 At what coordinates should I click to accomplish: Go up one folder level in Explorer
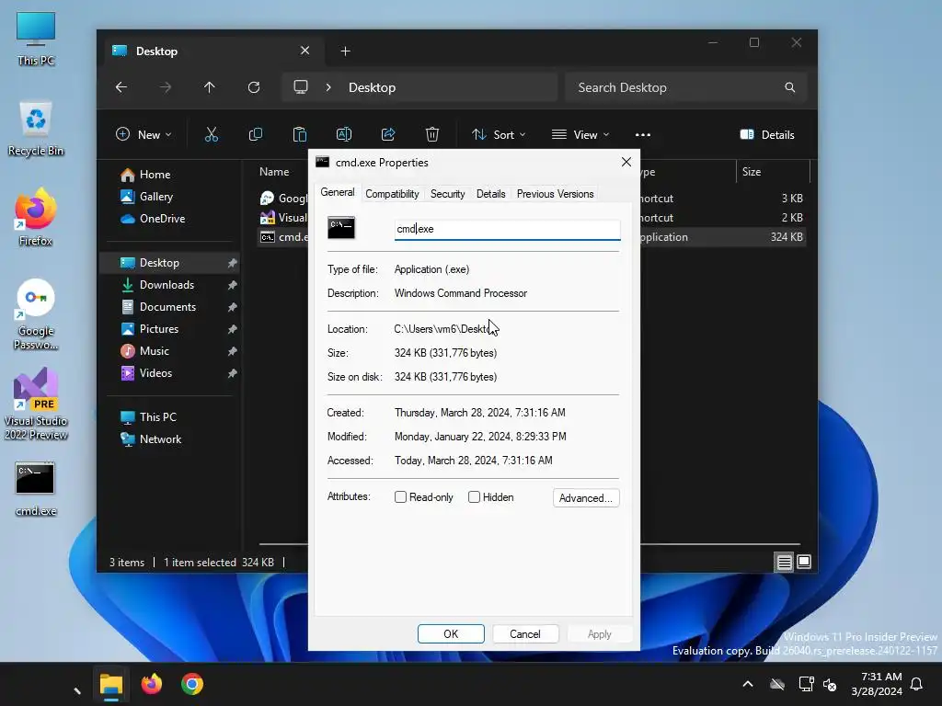[x=209, y=87]
